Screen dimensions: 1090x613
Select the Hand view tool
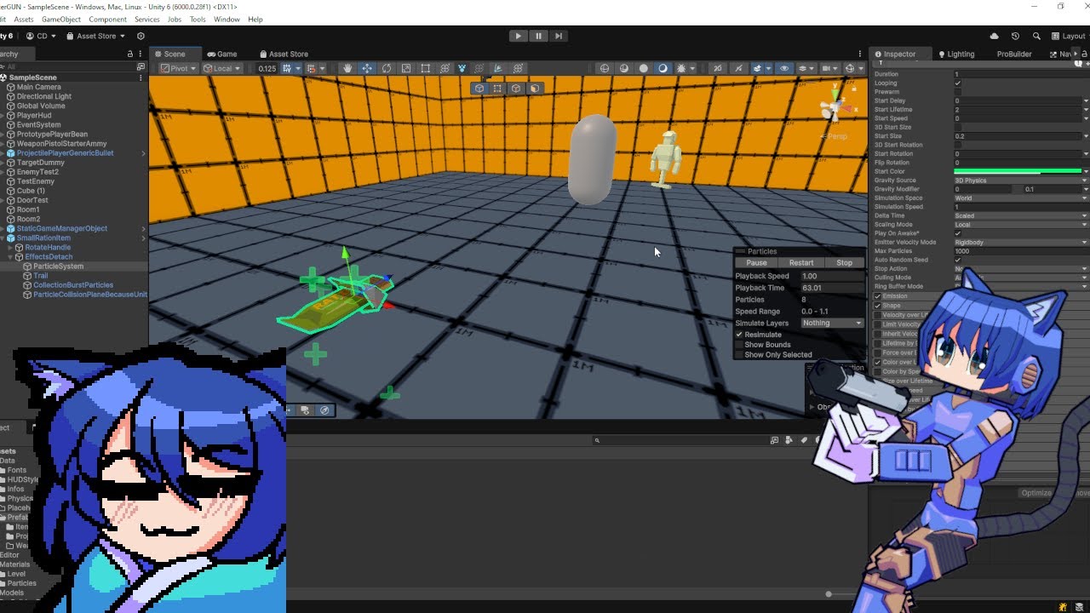[x=347, y=68]
